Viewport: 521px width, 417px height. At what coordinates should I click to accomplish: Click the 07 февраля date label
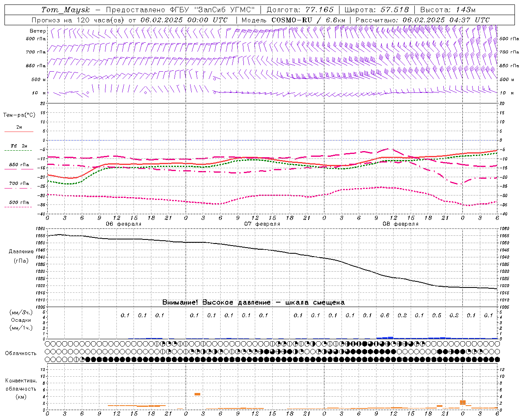[x=262, y=224]
